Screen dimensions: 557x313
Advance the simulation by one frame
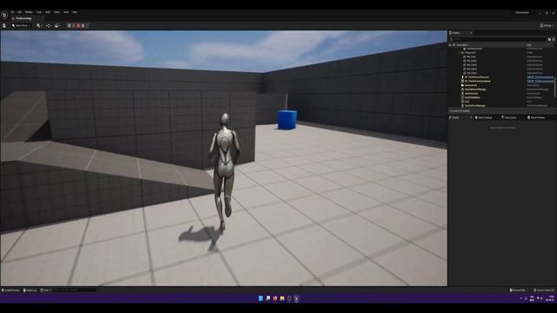coord(74,25)
